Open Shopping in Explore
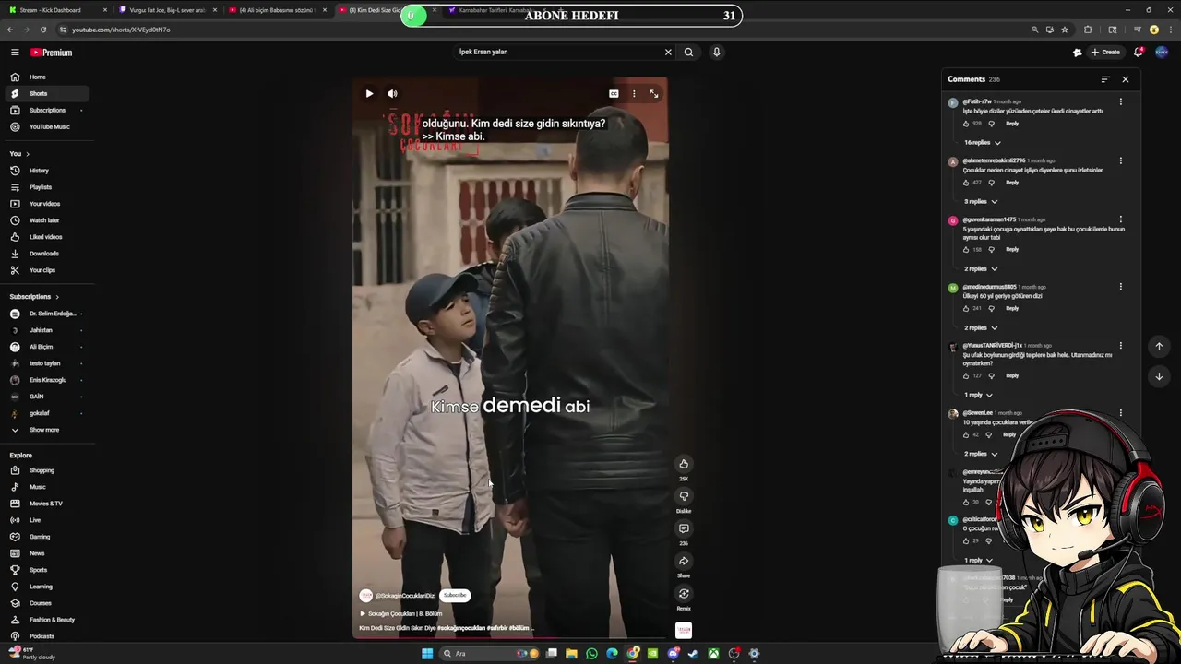Screen dimensions: 1181x664 click(46, 470)
